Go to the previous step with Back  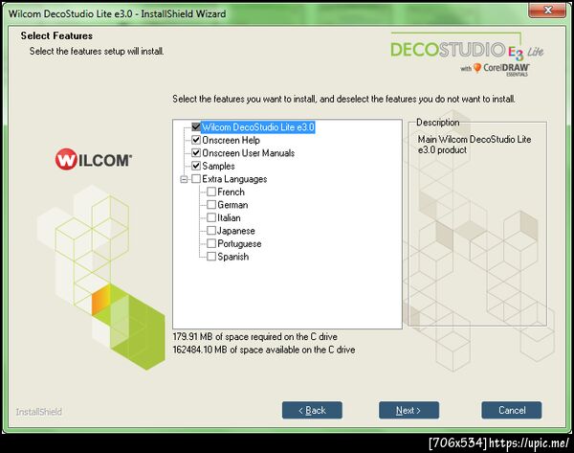(312, 410)
